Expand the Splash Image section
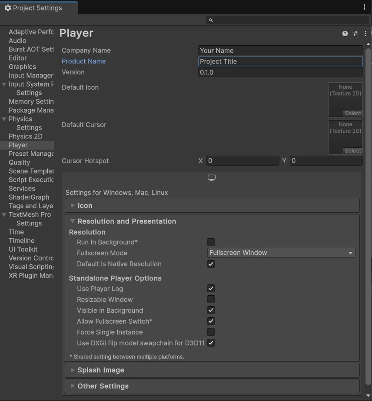Image resolution: width=372 pixels, height=401 pixels. point(100,370)
